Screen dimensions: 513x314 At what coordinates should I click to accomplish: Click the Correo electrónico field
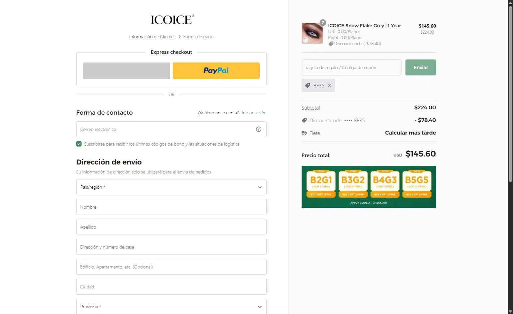tap(171, 129)
